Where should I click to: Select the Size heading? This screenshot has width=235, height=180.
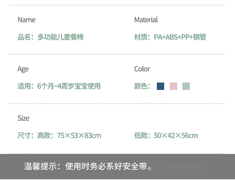tap(23, 118)
